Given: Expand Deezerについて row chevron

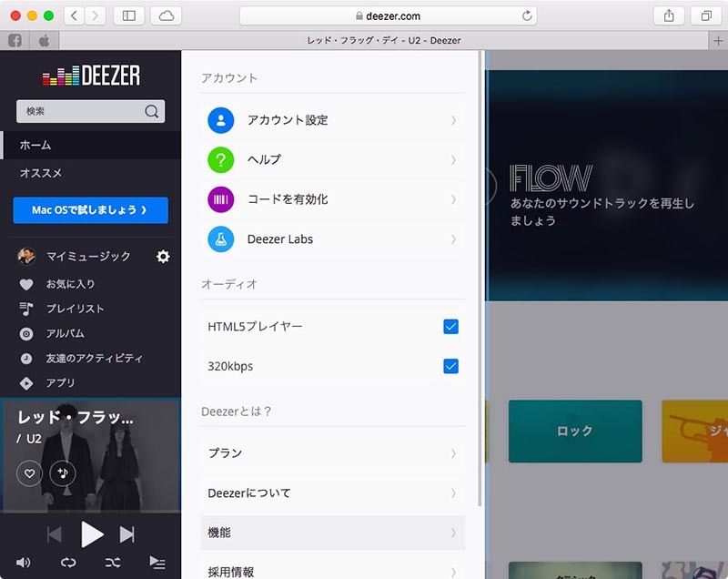Looking at the screenshot, I should [x=453, y=493].
